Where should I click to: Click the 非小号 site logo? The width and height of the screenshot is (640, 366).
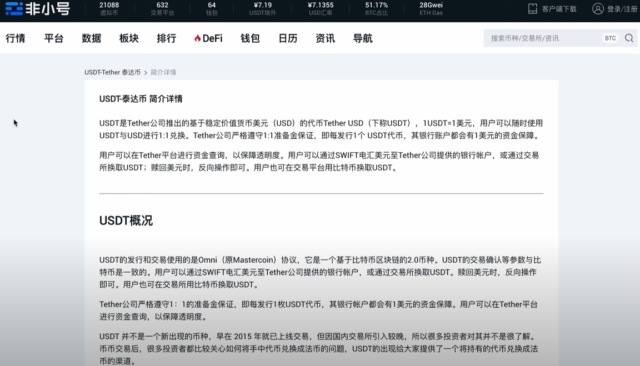pyautogui.click(x=37, y=9)
